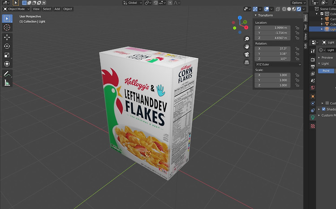
Task: Open the View Layer properties tab icon
Action: 313,74
